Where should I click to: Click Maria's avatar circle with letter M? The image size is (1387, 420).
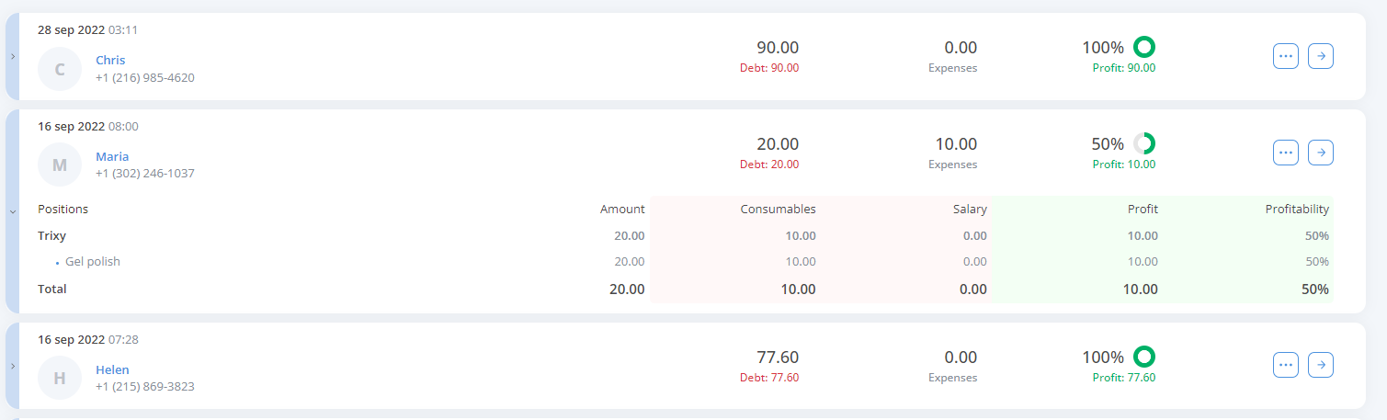point(60,165)
